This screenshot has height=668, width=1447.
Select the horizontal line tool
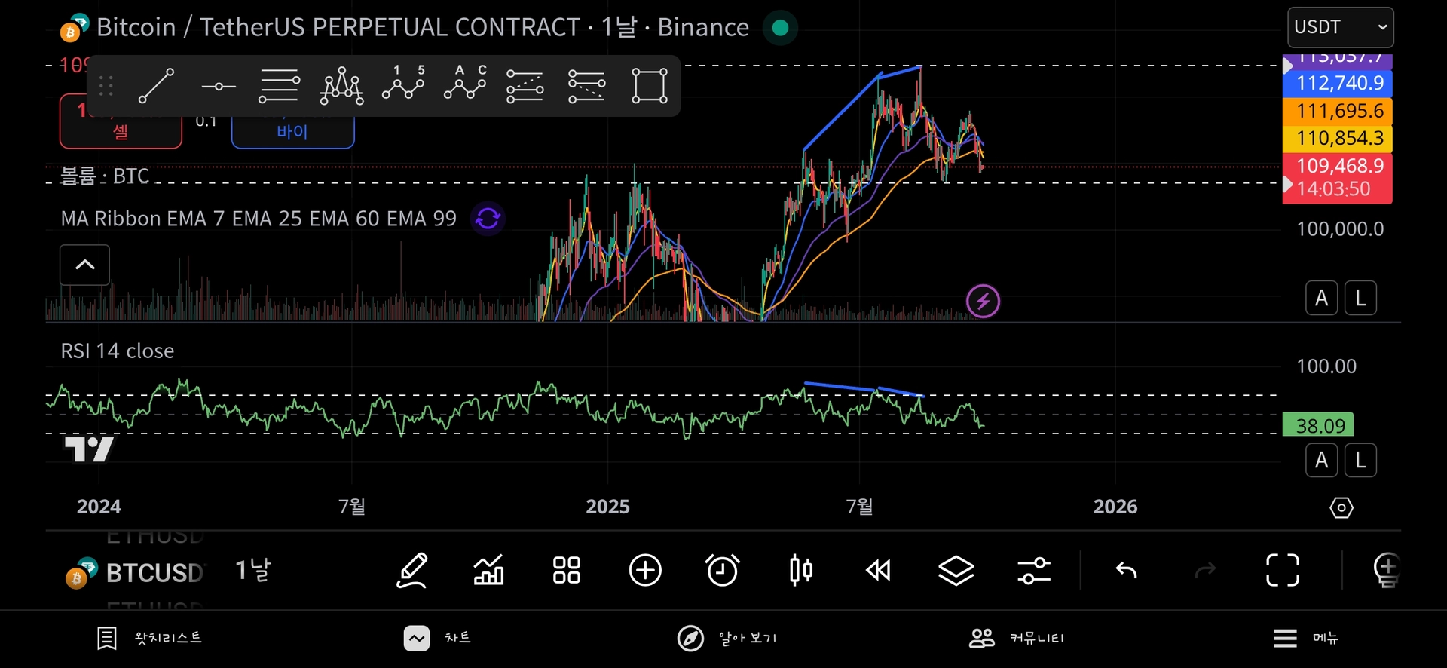point(219,87)
